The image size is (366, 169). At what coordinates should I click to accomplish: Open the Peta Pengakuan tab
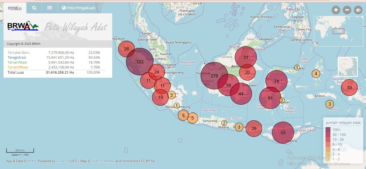(x=79, y=8)
